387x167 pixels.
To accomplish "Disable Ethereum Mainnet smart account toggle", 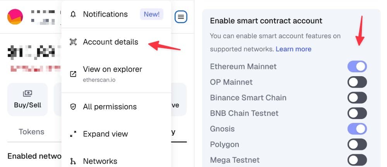I will click(x=357, y=66).
